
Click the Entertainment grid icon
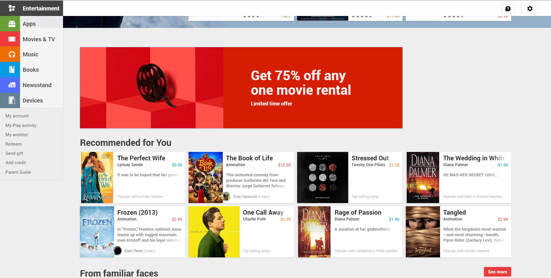(x=12, y=8)
